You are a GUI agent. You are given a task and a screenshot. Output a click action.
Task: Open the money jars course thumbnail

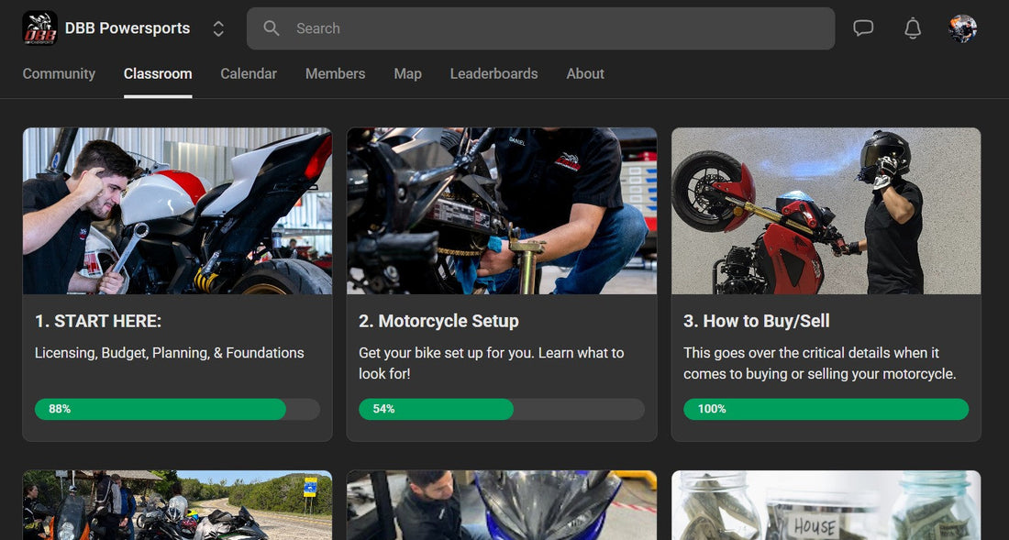pyautogui.click(x=826, y=505)
